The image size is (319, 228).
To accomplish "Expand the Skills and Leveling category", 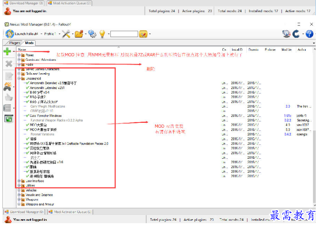I will (x=19, y=74).
